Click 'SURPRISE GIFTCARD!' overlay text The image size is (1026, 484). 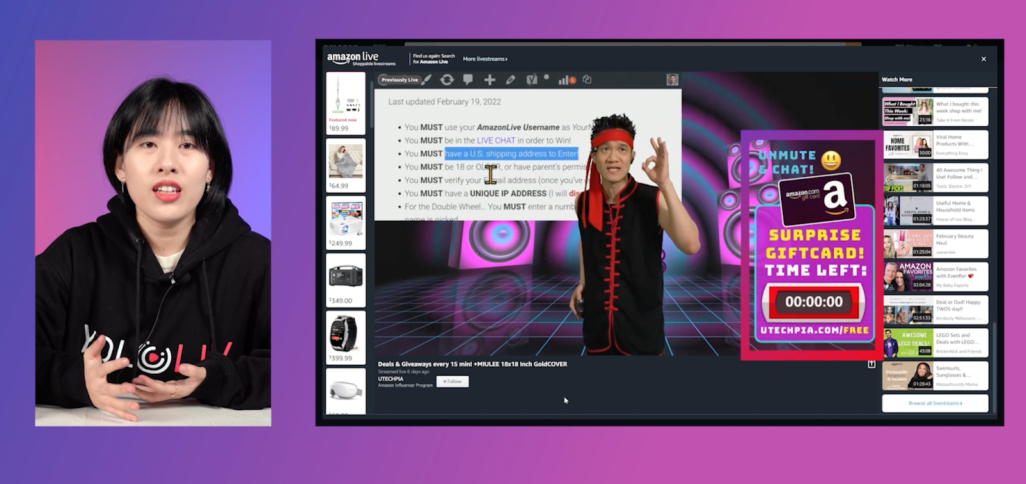(x=815, y=244)
